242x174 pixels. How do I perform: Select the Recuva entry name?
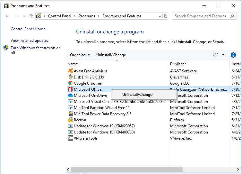(80, 120)
